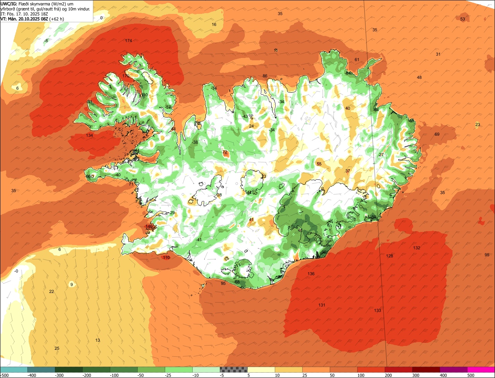495x378 pixels.
Task: Click the checkered -5 to 5 legend swatch
Action: click(234, 369)
